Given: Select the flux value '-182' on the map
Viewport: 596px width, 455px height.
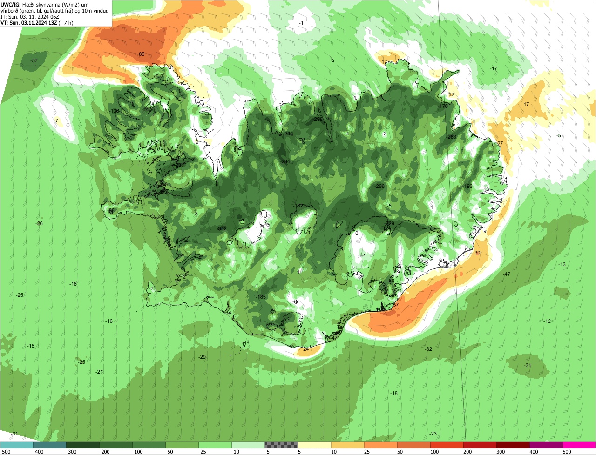Looking at the screenshot, I should point(298,206).
